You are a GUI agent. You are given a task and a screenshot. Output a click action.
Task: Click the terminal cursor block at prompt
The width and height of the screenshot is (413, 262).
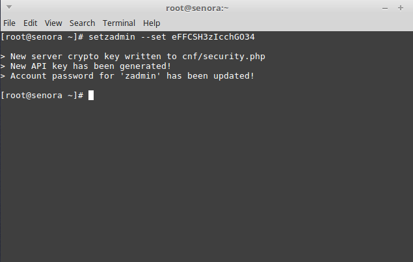pyautogui.click(x=91, y=96)
